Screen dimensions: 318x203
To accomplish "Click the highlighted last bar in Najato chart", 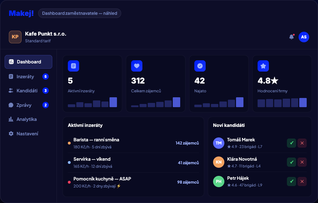I will click(240, 102).
